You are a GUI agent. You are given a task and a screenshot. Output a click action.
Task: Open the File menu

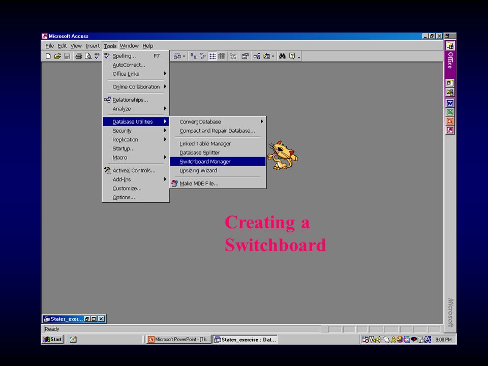click(49, 46)
